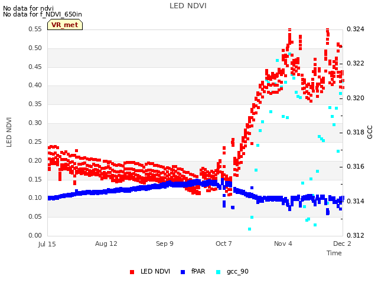378x283 pixels.
Task: Click the 0.00 left axis value
Action: pos(35,236)
